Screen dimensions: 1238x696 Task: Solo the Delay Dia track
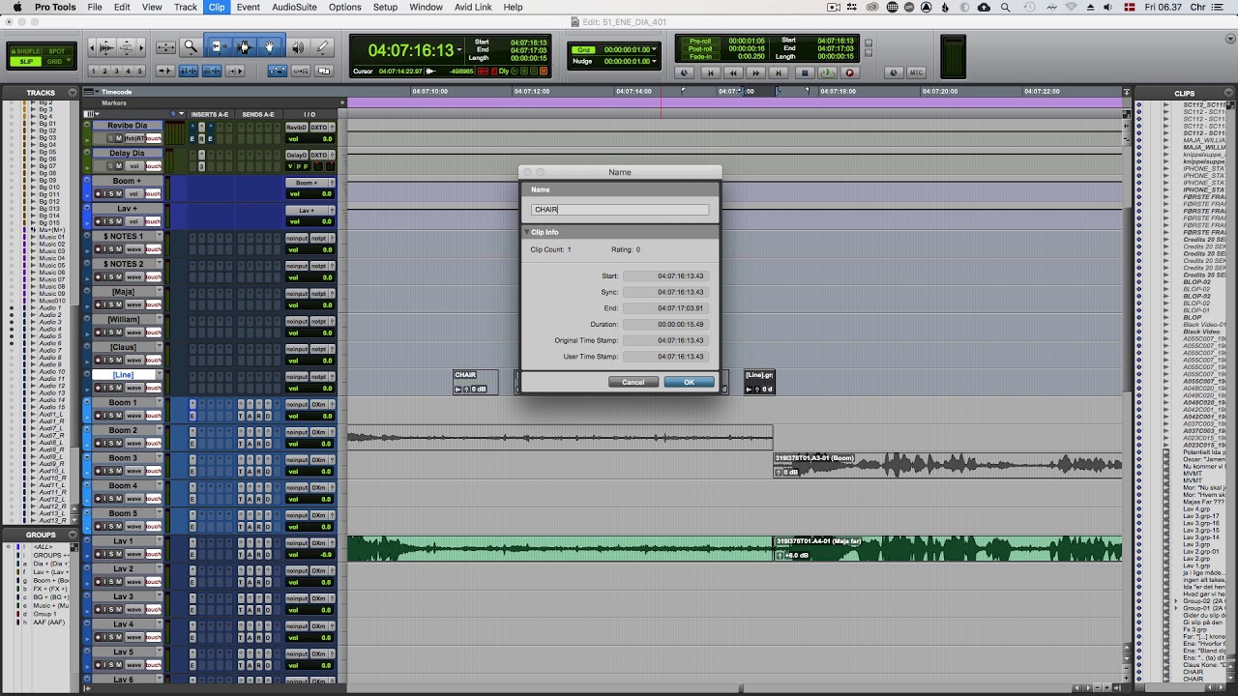coord(110,166)
